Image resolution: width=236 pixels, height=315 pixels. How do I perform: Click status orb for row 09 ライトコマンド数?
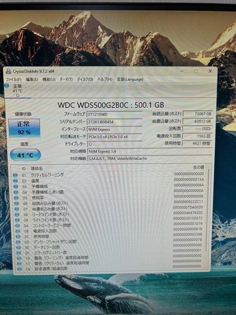[x=17, y=220]
